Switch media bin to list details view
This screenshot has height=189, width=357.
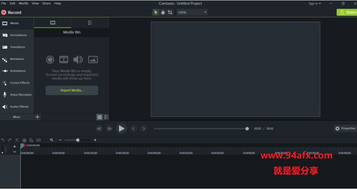[106, 117]
